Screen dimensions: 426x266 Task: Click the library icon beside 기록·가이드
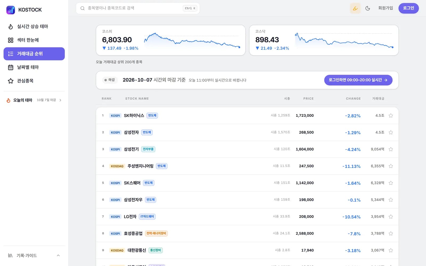10,256
